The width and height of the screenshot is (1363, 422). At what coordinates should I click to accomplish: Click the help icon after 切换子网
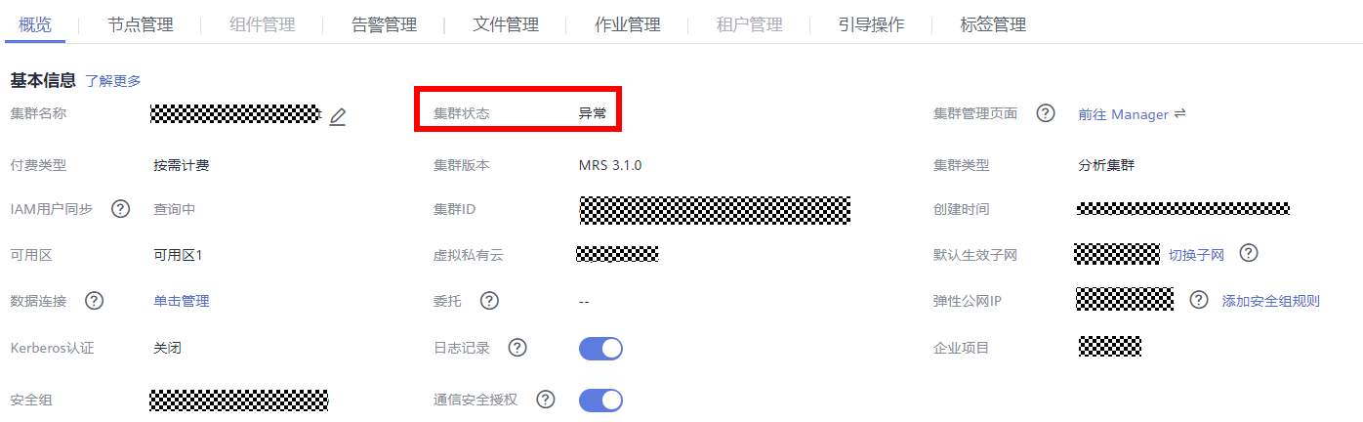pos(1249,253)
